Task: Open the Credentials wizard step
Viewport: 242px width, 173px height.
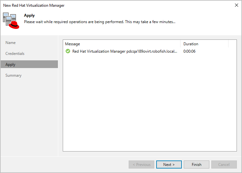Action: (15, 54)
